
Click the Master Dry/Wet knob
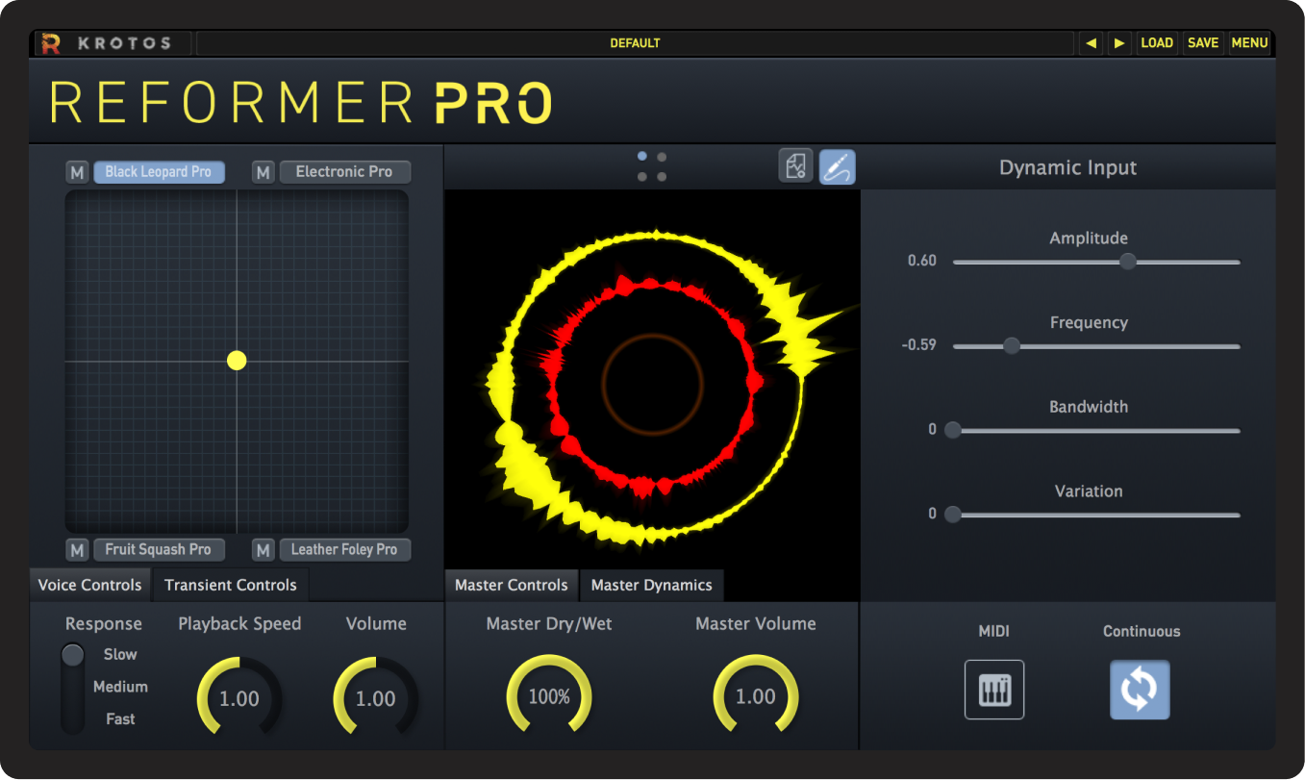tap(549, 697)
